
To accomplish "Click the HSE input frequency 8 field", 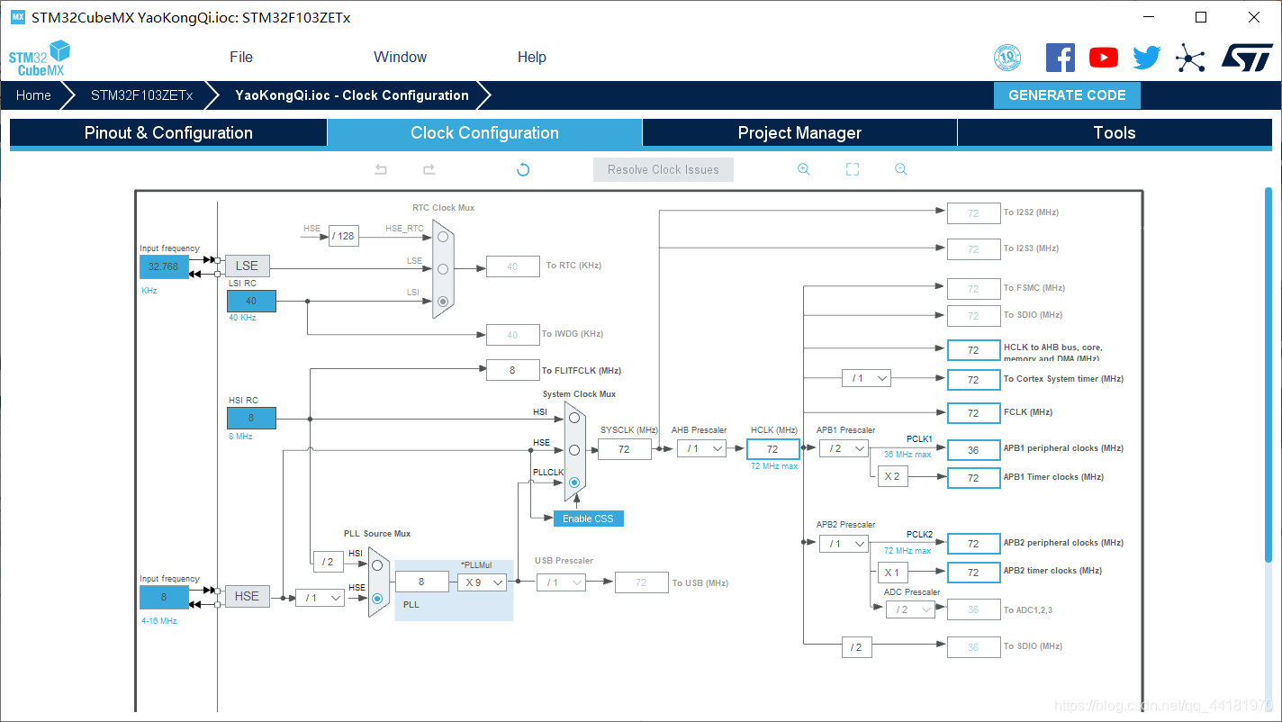I will point(164,597).
